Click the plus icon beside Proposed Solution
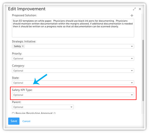Image resolution: width=149 pixels, height=133 pixels. coord(132,16)
